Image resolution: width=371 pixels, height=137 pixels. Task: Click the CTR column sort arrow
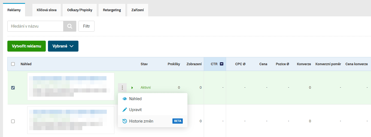[221, 64]
